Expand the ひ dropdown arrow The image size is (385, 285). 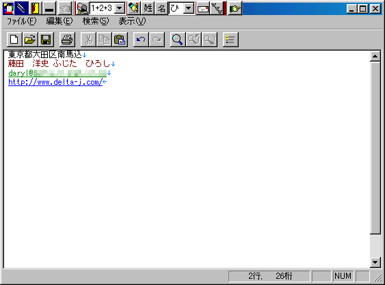click(189, 9)
